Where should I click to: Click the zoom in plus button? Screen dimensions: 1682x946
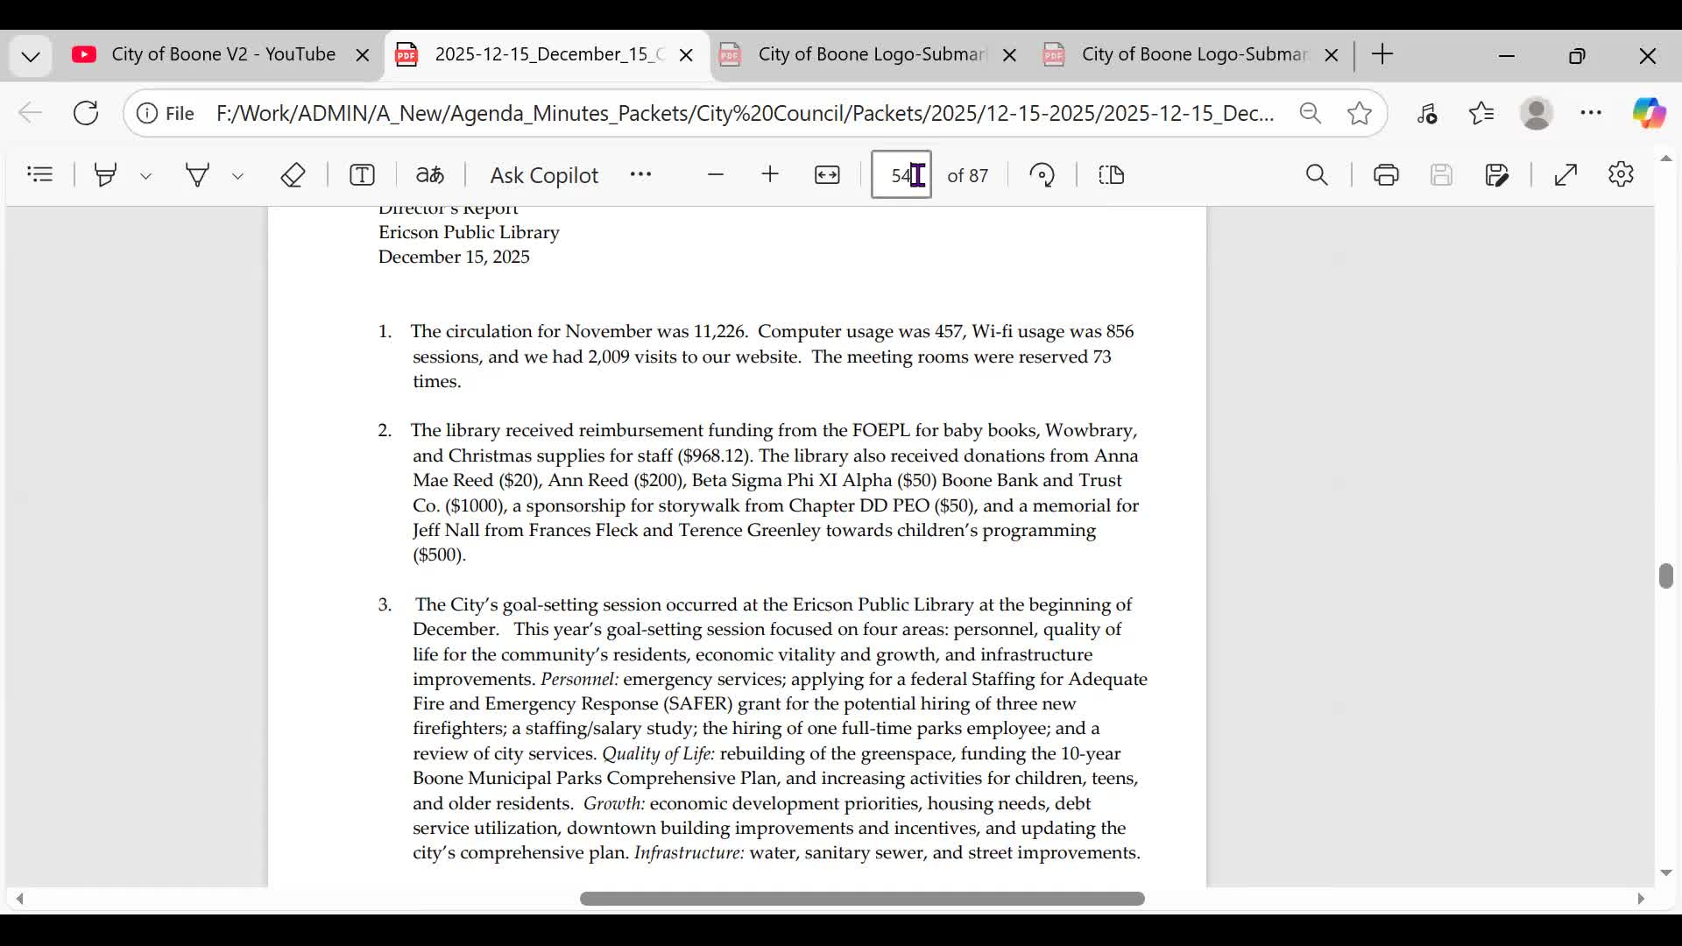(770, 174)
